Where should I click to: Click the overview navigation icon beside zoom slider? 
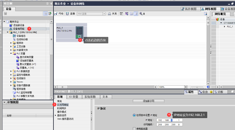pos(208,87)
